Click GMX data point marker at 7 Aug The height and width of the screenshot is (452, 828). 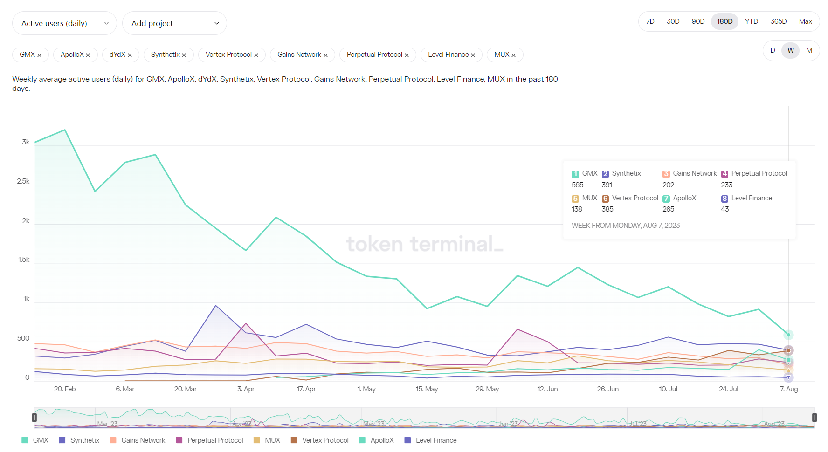coord(788,335)
